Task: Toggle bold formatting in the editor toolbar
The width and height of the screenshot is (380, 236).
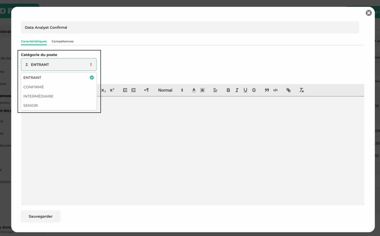Action: [x=229, y=90]
